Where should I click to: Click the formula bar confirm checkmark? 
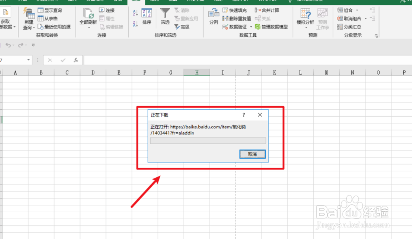pyautogui.click(x=63, y=60)
